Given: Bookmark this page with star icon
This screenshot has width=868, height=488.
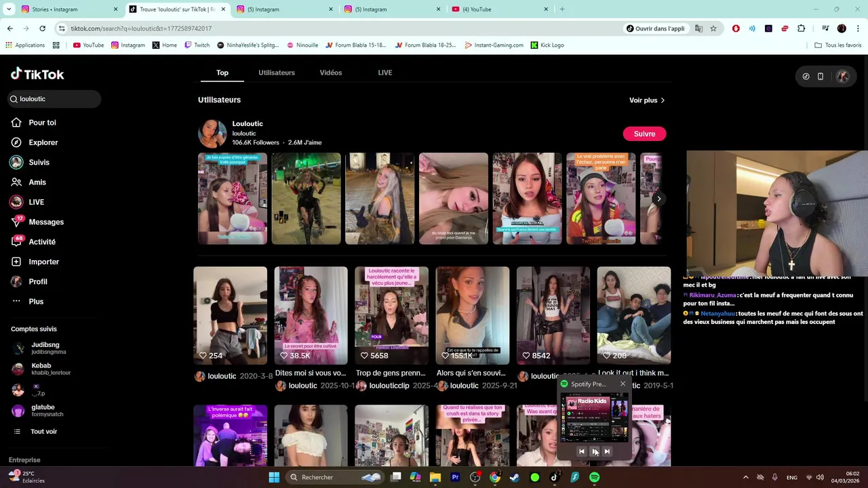Looking at the screenshot, I should [713, 28].
